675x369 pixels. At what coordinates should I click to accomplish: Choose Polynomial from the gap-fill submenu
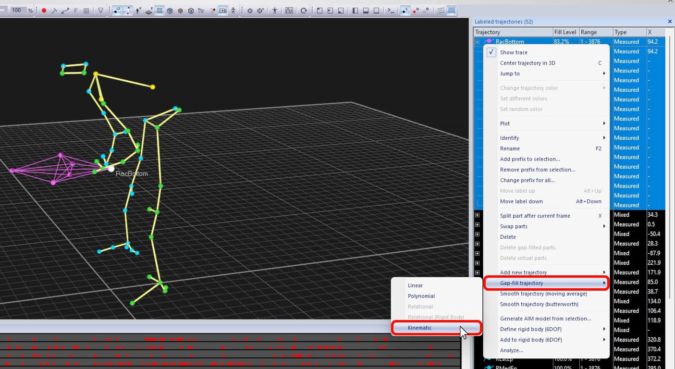[x=421, y=296]
